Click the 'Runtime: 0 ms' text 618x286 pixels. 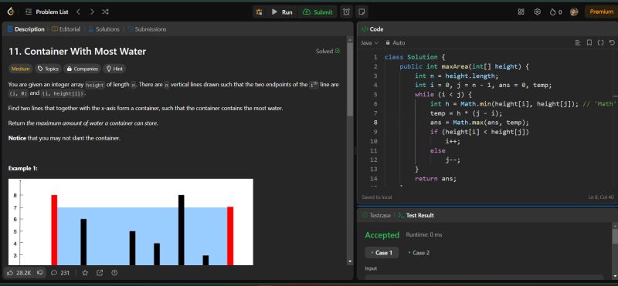[423, 235]
